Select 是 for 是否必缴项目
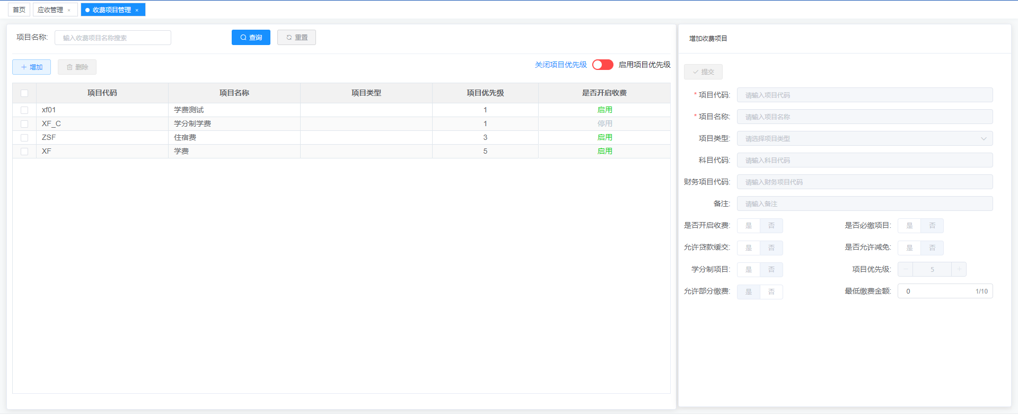Viewport: 1018px width, 416px height. (x=909, y=226)
